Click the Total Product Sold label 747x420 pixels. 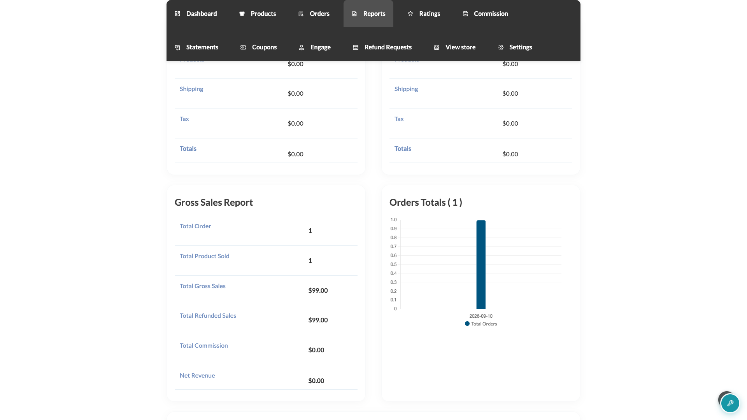205,256
